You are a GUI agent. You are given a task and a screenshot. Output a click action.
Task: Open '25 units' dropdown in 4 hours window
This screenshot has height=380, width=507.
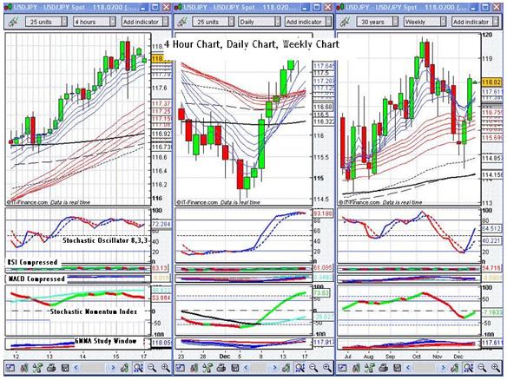point(47,22)
